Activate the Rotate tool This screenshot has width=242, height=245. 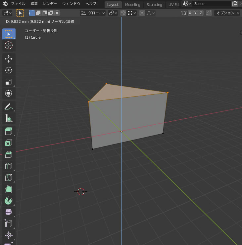point(9,70)
